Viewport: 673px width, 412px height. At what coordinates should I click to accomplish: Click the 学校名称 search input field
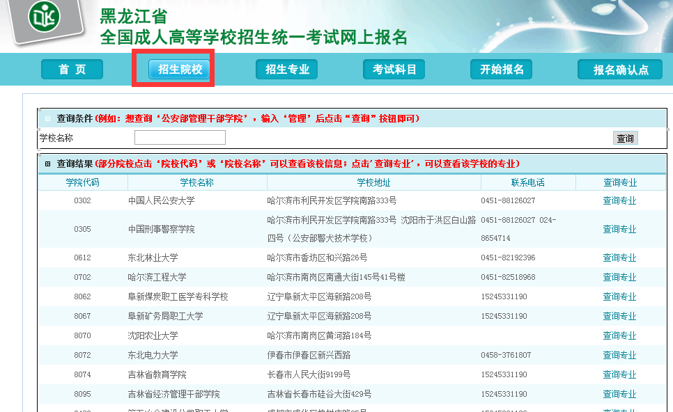coord(180,138)
